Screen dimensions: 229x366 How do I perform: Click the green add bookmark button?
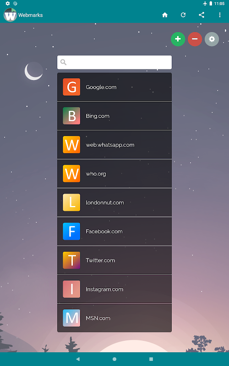[x=178, y=39]
